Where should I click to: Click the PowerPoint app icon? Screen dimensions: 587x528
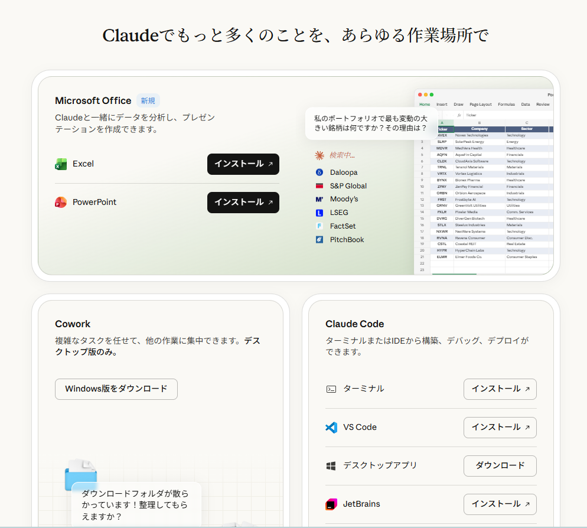click(x=61, y=203)
